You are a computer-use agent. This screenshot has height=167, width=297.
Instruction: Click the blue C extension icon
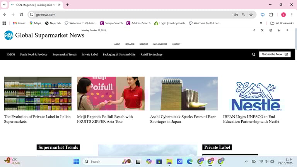(x=263, y=15)
